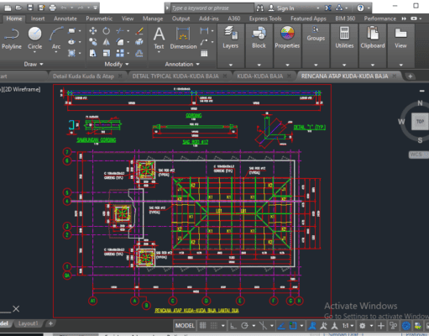Switch to Layout1 tab

pos(28,323)
